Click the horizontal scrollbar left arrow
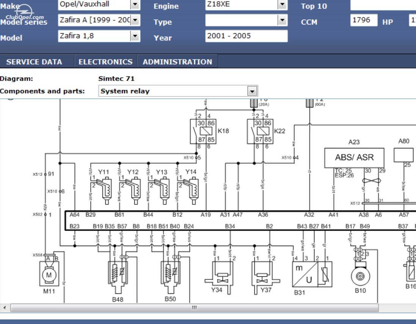Image resolution: width=416 pixels, height=324 pixels. click(5, 308)
